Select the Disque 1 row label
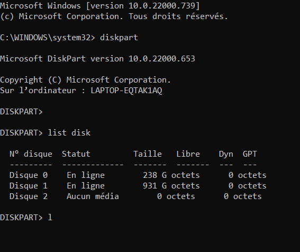Screen dimensions: 300x252 click(29, 186)
